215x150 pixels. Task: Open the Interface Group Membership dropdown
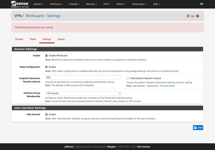click(83, 93)
